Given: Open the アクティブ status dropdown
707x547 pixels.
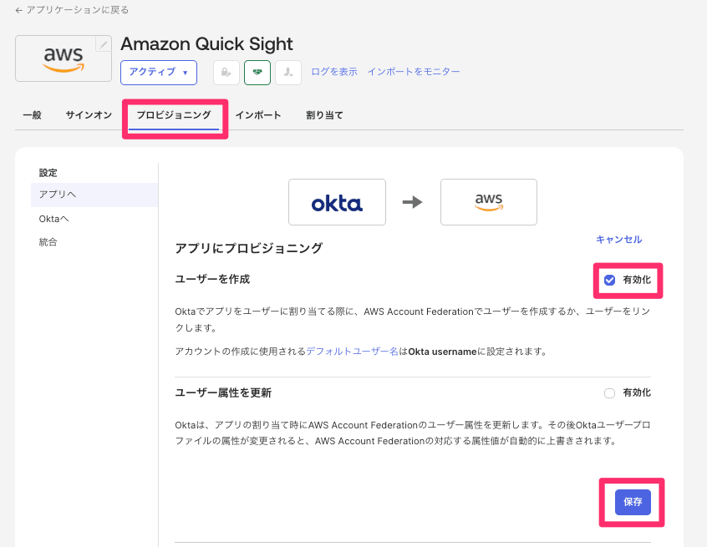Looking at the screenshot, I should tap(159, 73).
